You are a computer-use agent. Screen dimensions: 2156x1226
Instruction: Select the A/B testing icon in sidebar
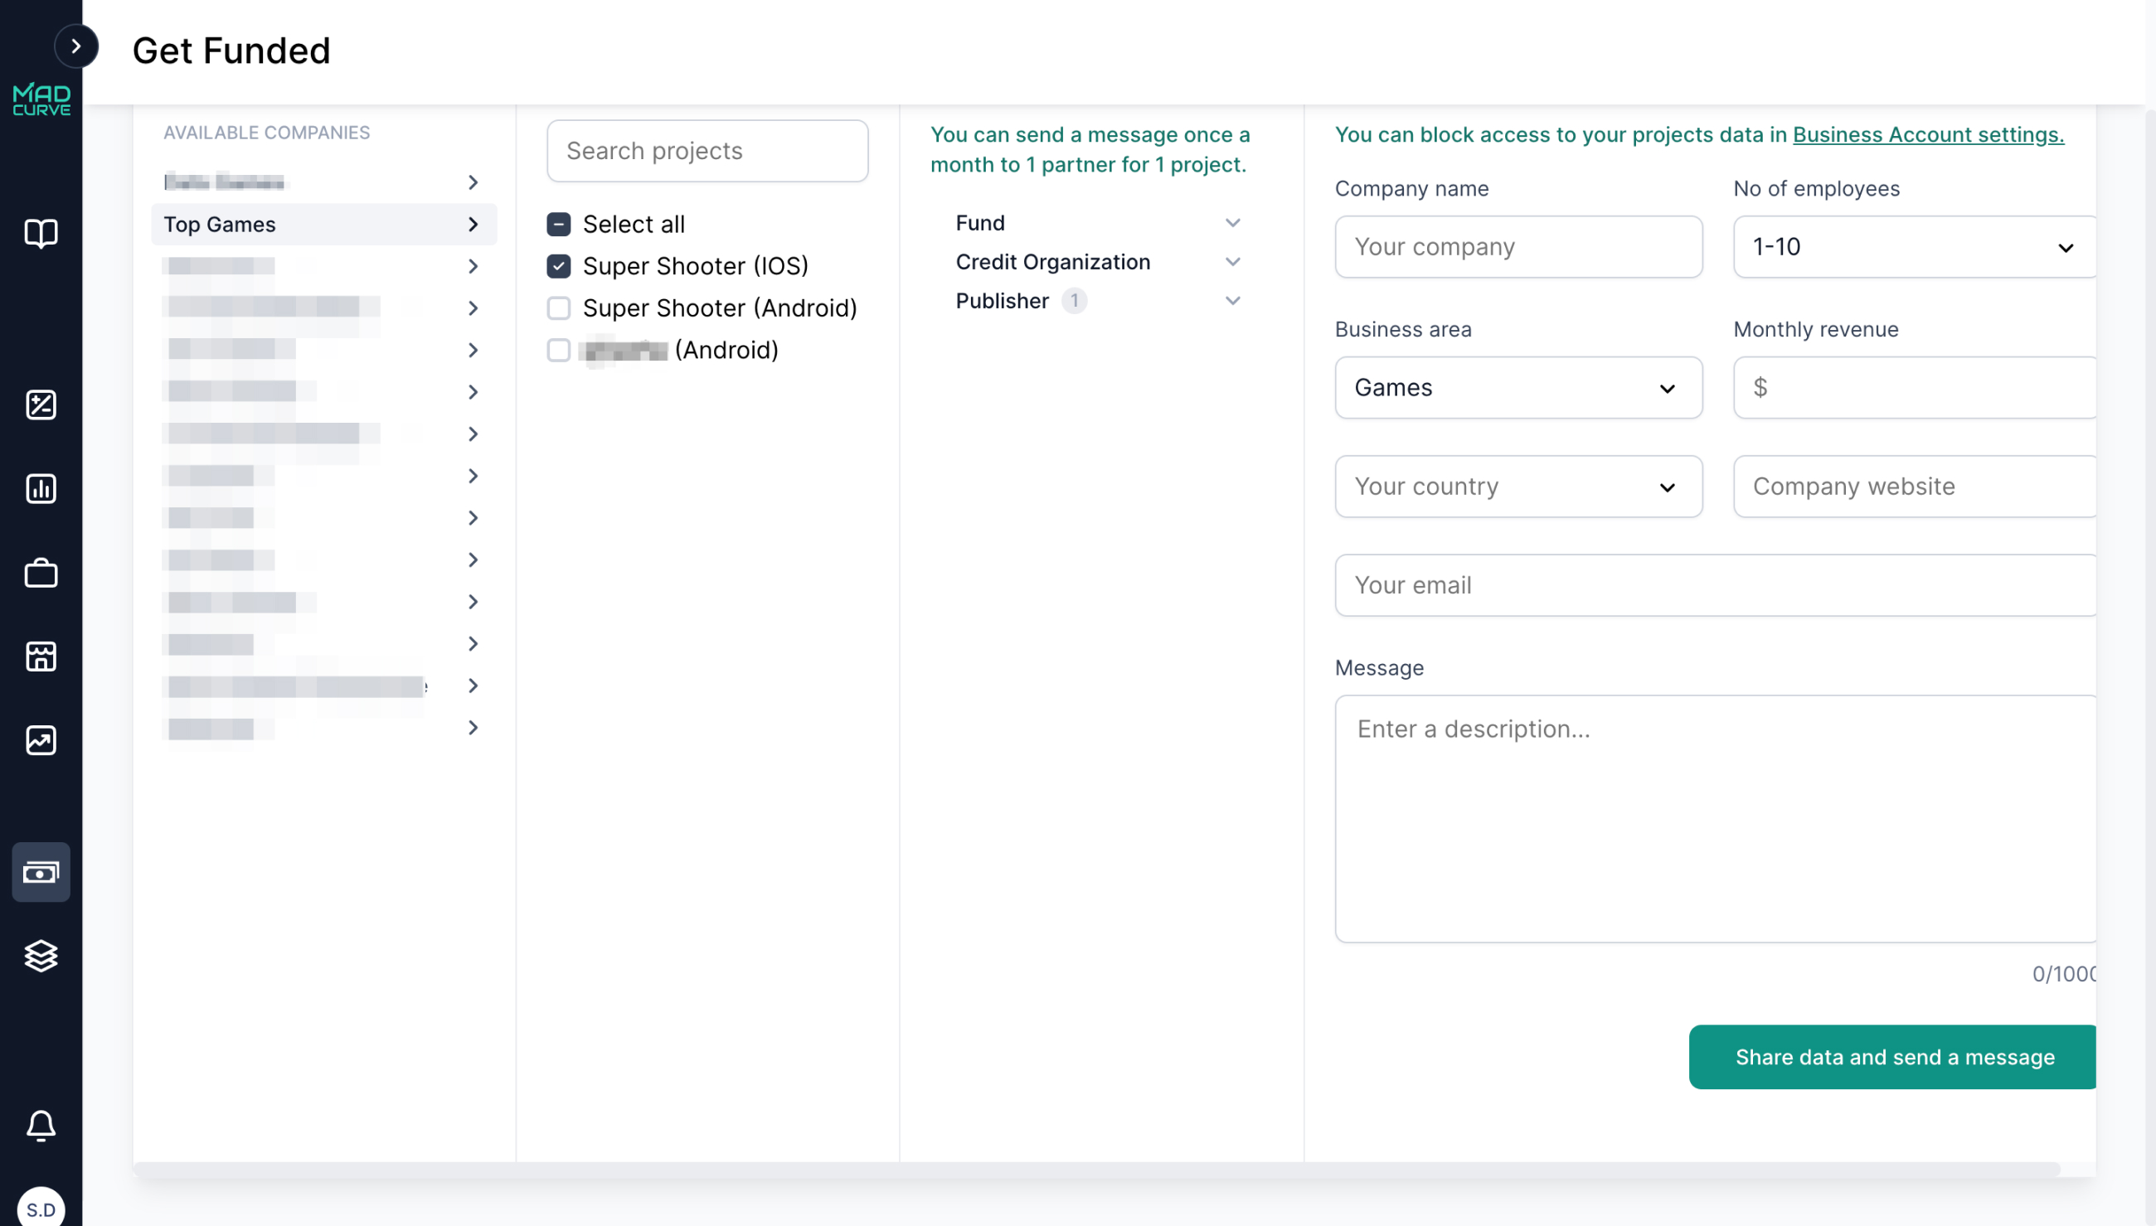(x=41, y=405)
